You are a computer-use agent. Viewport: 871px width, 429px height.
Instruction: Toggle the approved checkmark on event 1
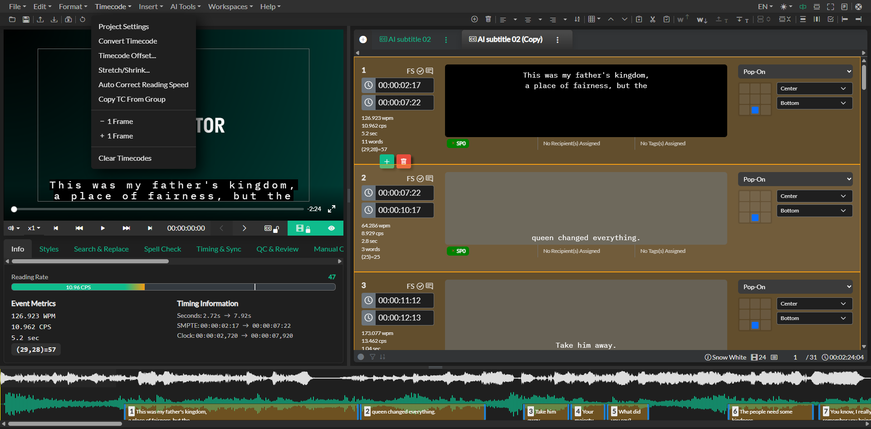coord(420,71)
